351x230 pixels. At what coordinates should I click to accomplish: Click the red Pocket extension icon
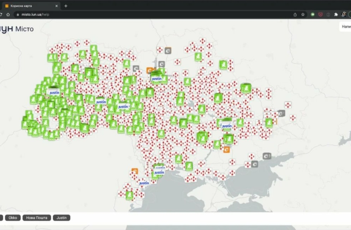tap(320, 14)
